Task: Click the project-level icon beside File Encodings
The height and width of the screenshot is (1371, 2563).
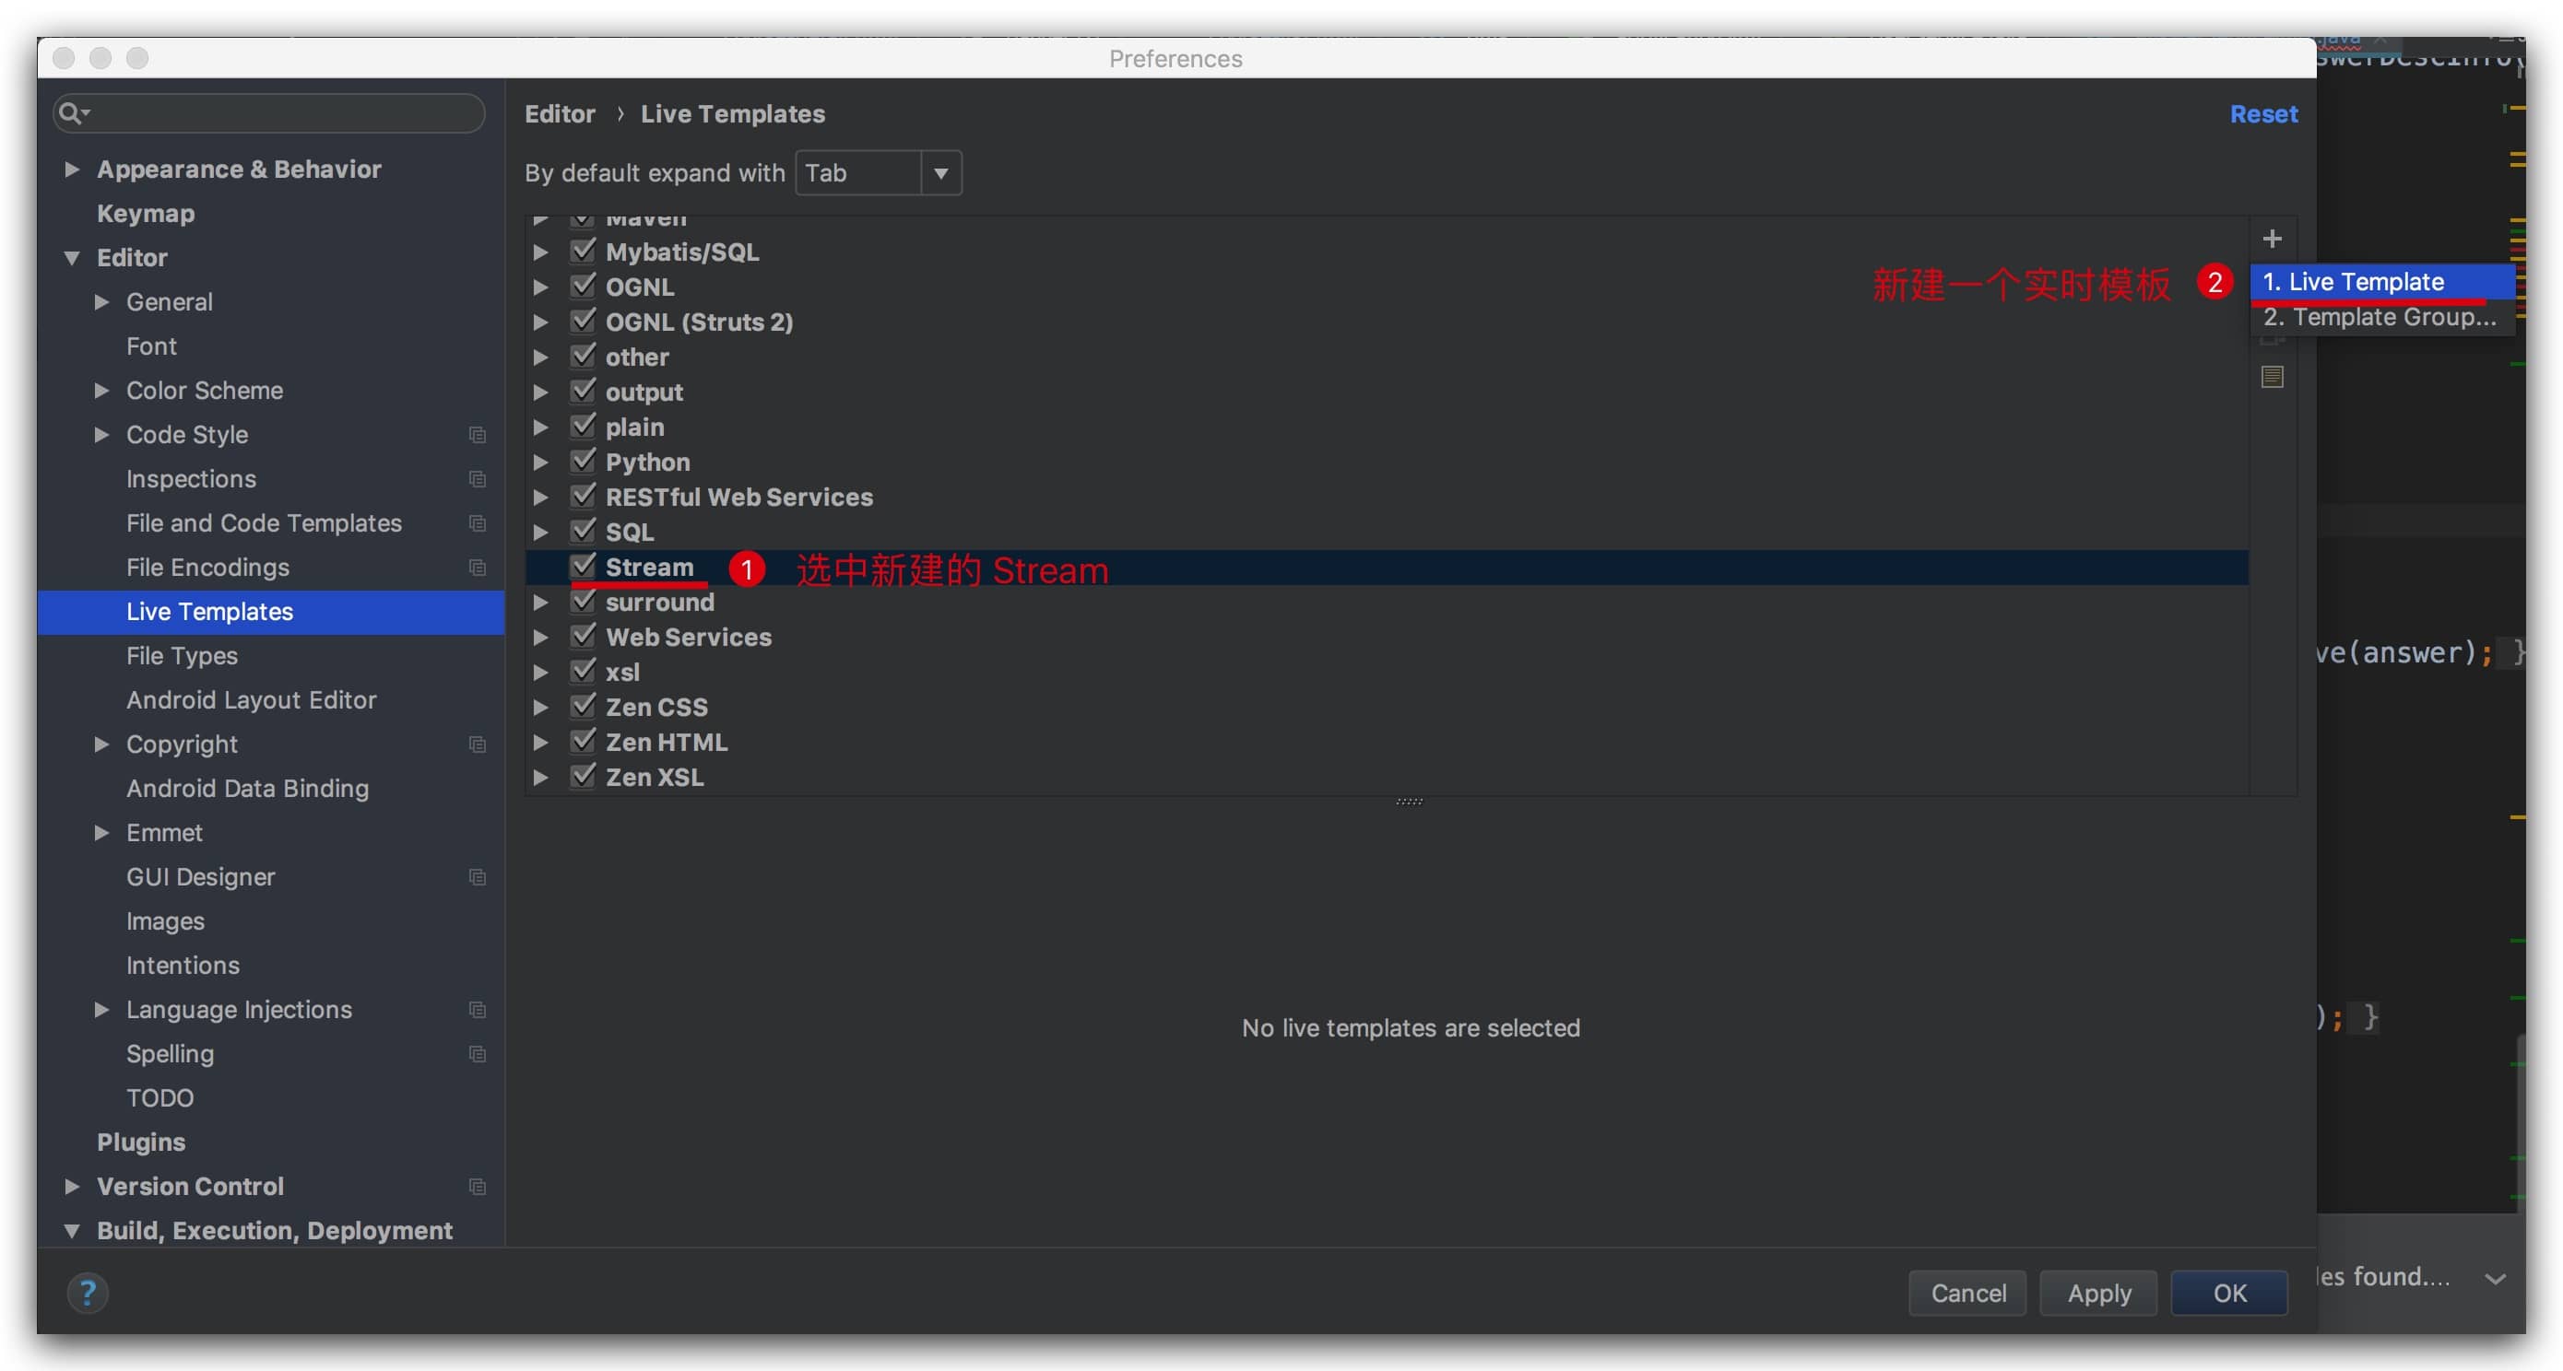Action: pyautogui.click(x=478, y=568)
